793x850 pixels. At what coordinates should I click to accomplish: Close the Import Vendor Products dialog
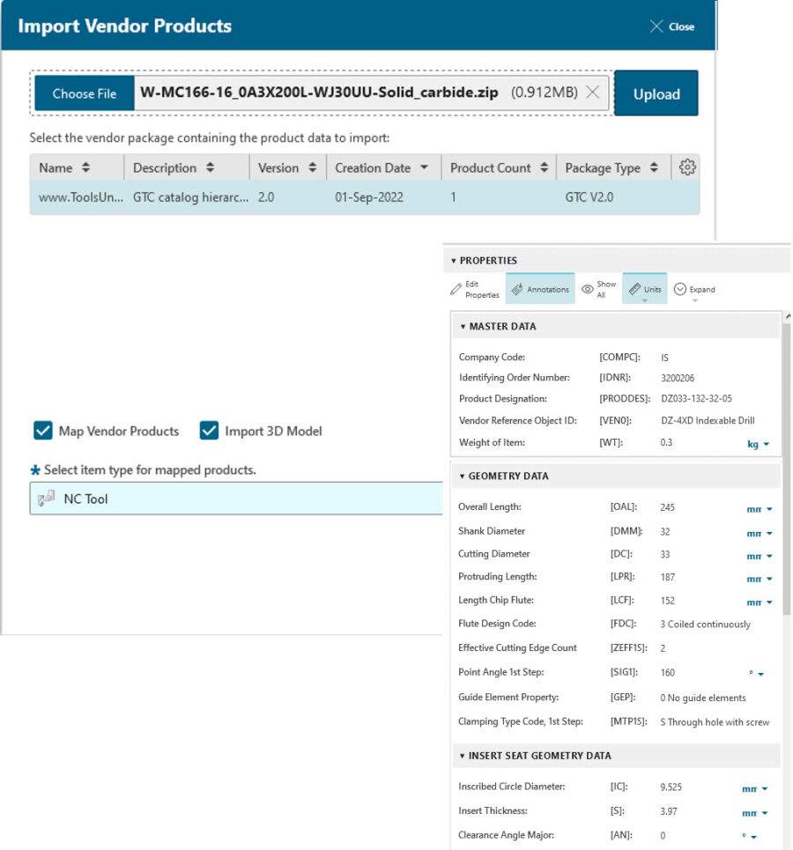[671, 26]
